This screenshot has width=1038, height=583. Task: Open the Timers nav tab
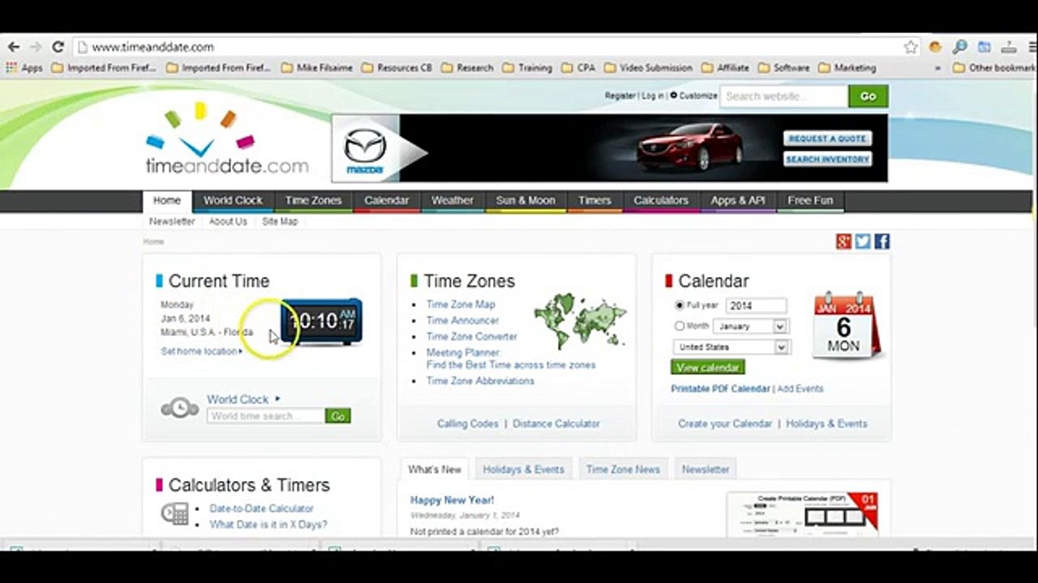click(594, 201)
